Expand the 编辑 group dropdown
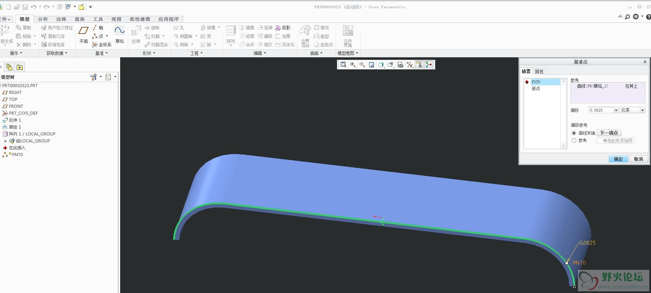The width and height of the screenshot is (651, 293). click(x=260, y=53)
